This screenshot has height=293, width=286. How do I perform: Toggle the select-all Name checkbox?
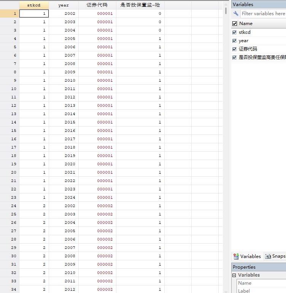point(235,24)
